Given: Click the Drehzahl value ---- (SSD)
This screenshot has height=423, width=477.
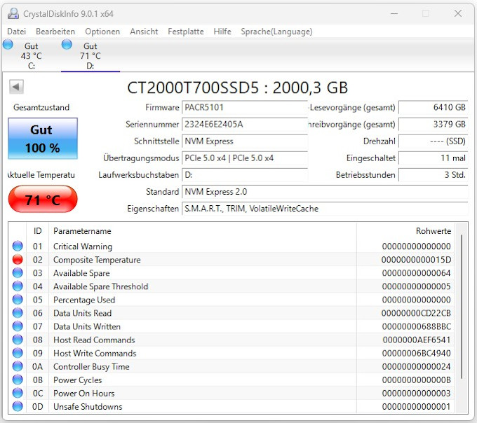Looking at the screenshot, I should coord(434,141).
